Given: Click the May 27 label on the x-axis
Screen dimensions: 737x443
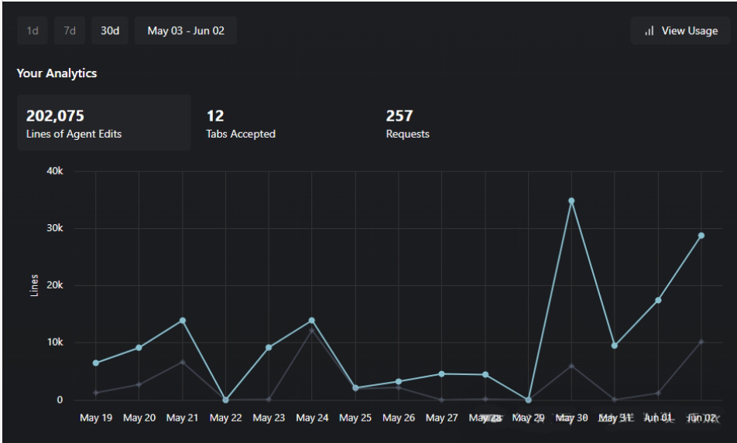Looking at the screenshot, I should point(441,418).
